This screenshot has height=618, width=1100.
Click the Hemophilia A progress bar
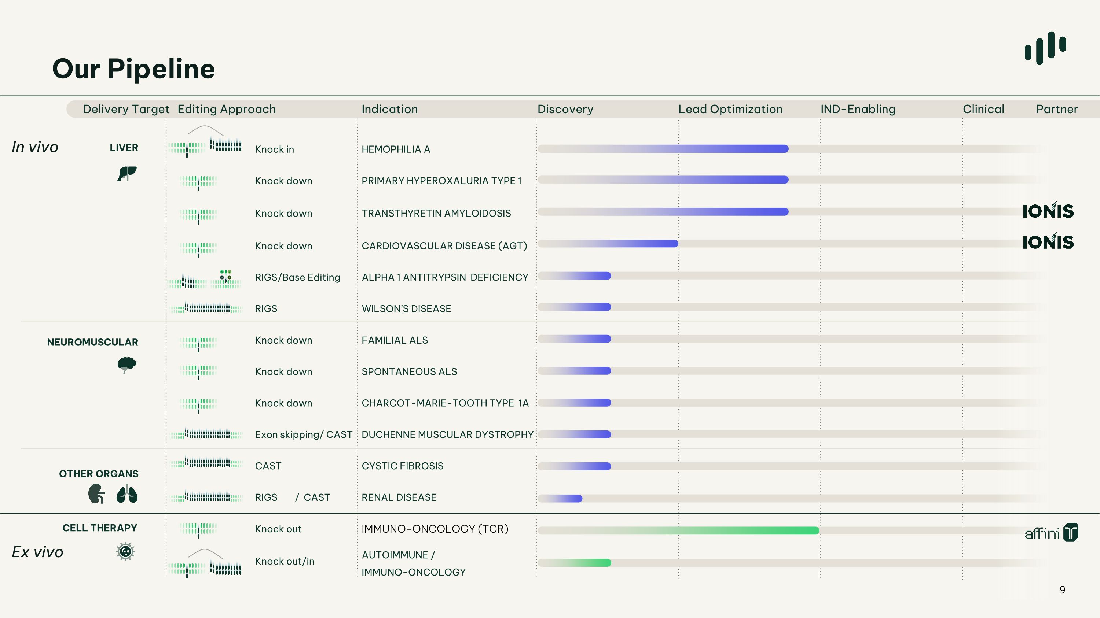(663, 148)
